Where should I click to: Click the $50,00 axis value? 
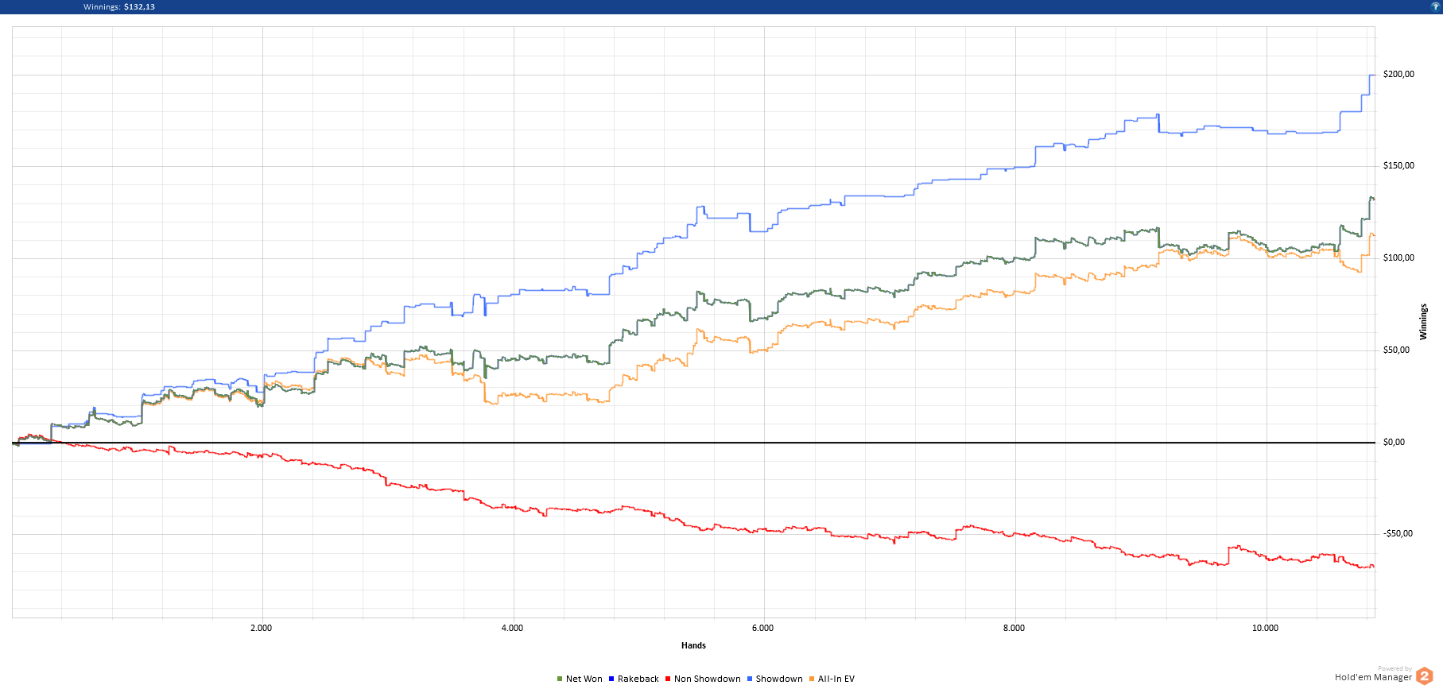tap(1396, 350)
